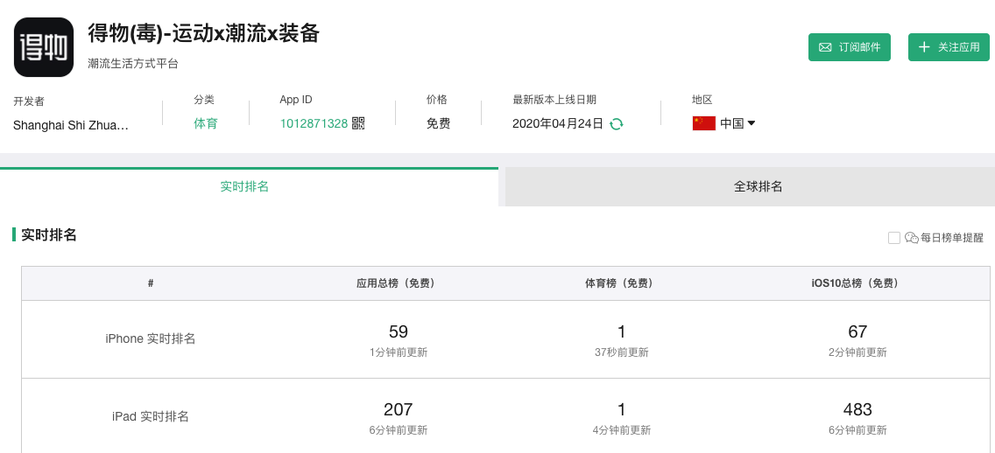The width and height of the screenshot is (995, 453).
Task: Click the 实时排名 section heading
Action: coord(49,235)
